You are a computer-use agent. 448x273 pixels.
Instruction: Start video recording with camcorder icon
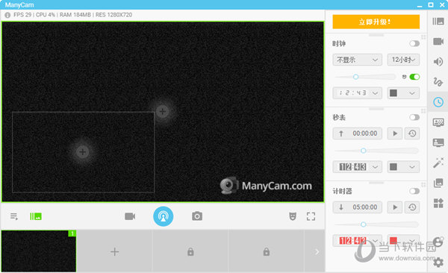pos(130,216)
